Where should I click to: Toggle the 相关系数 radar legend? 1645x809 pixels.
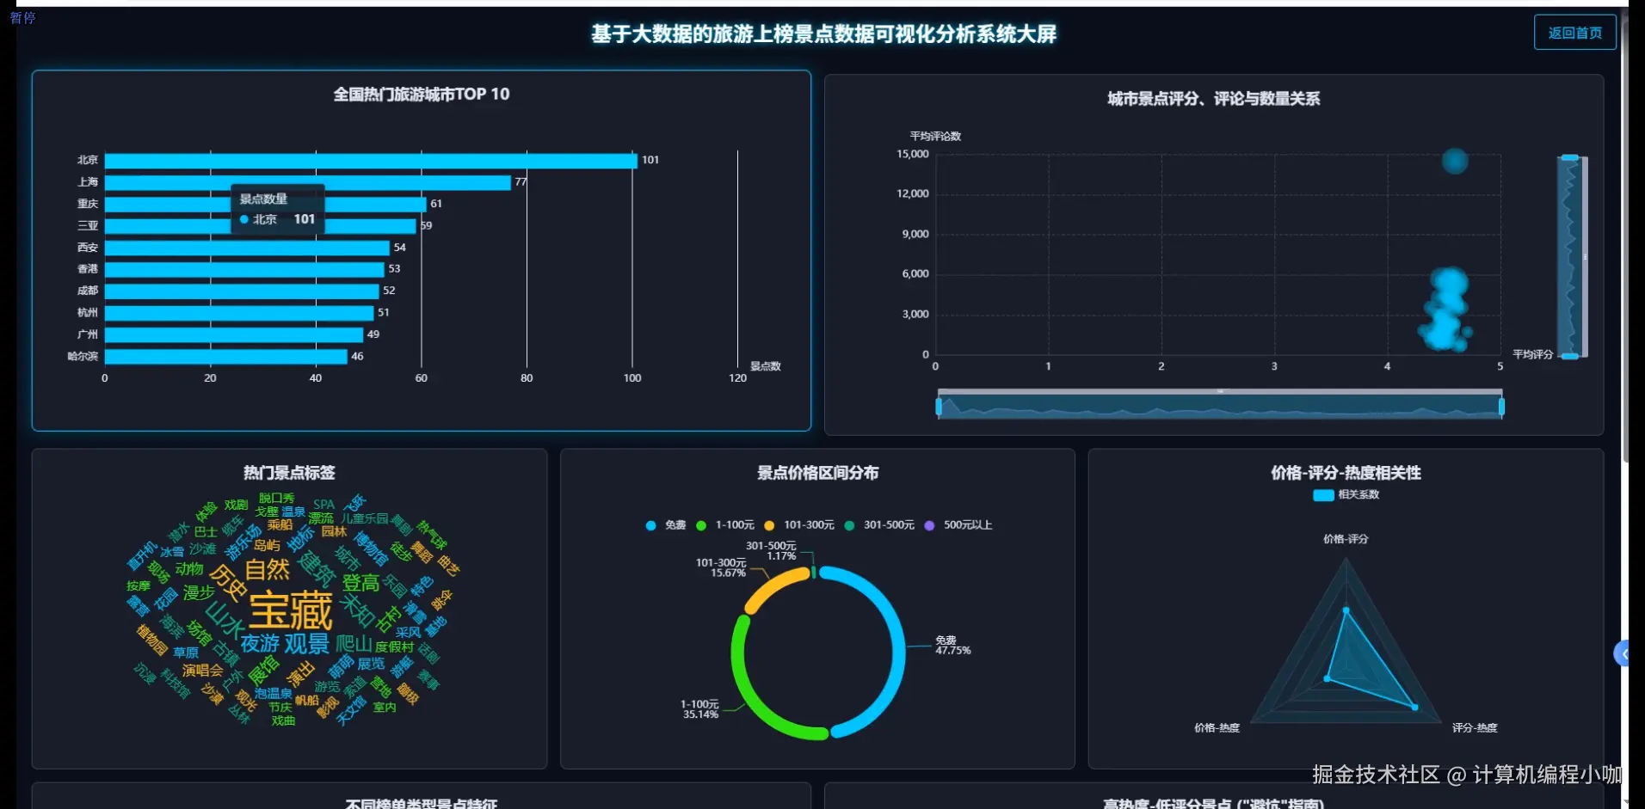click(x=1346, y=494)
